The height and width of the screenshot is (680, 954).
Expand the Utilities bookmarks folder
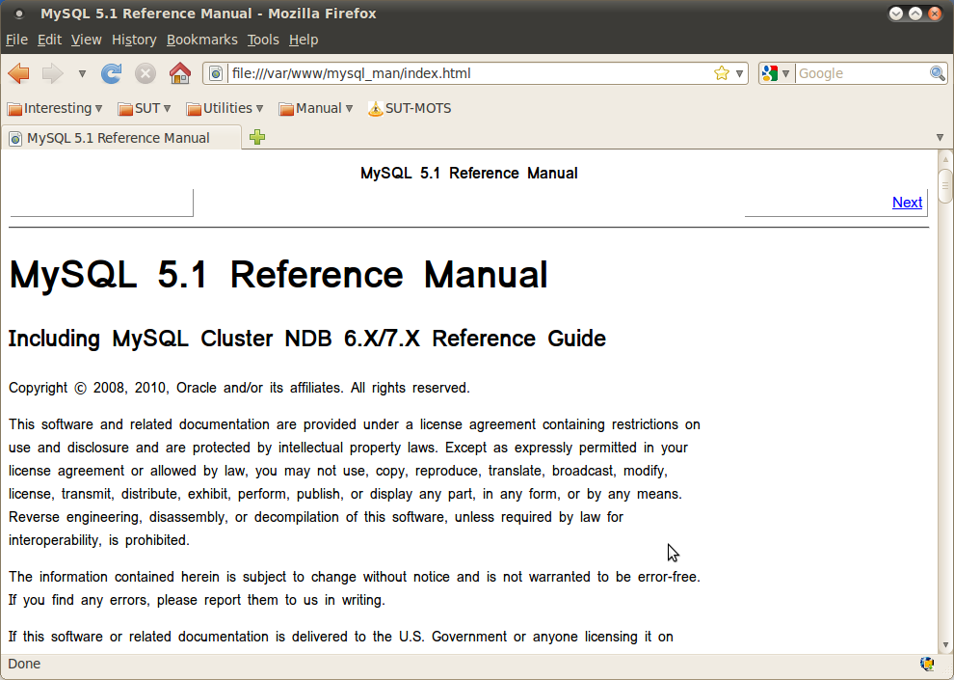coord(225,108)
